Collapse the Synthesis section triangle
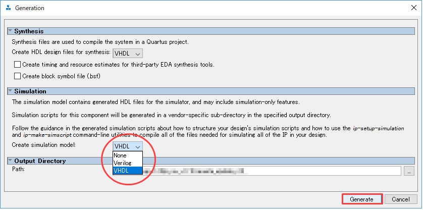 point(11,31)
